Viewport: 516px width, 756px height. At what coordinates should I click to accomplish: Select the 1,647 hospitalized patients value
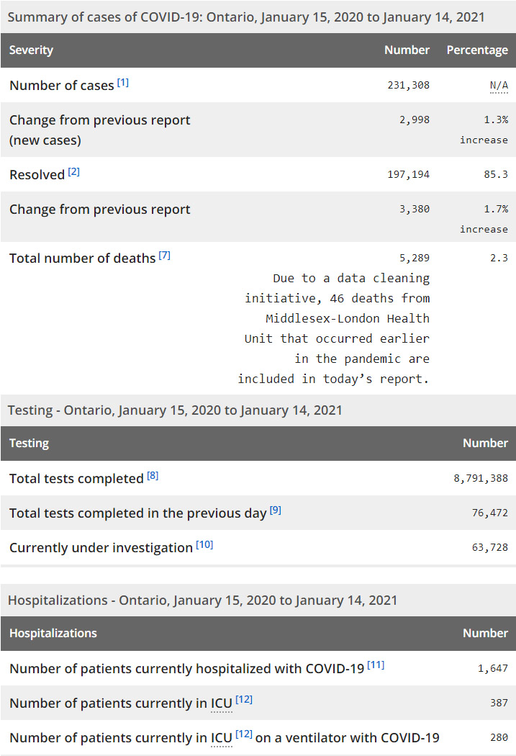click(x=493, y=668)
